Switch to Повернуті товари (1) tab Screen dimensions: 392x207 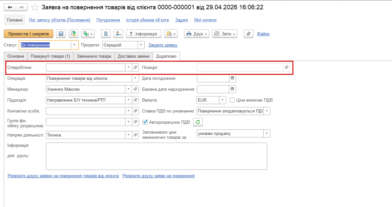(50, 56)
